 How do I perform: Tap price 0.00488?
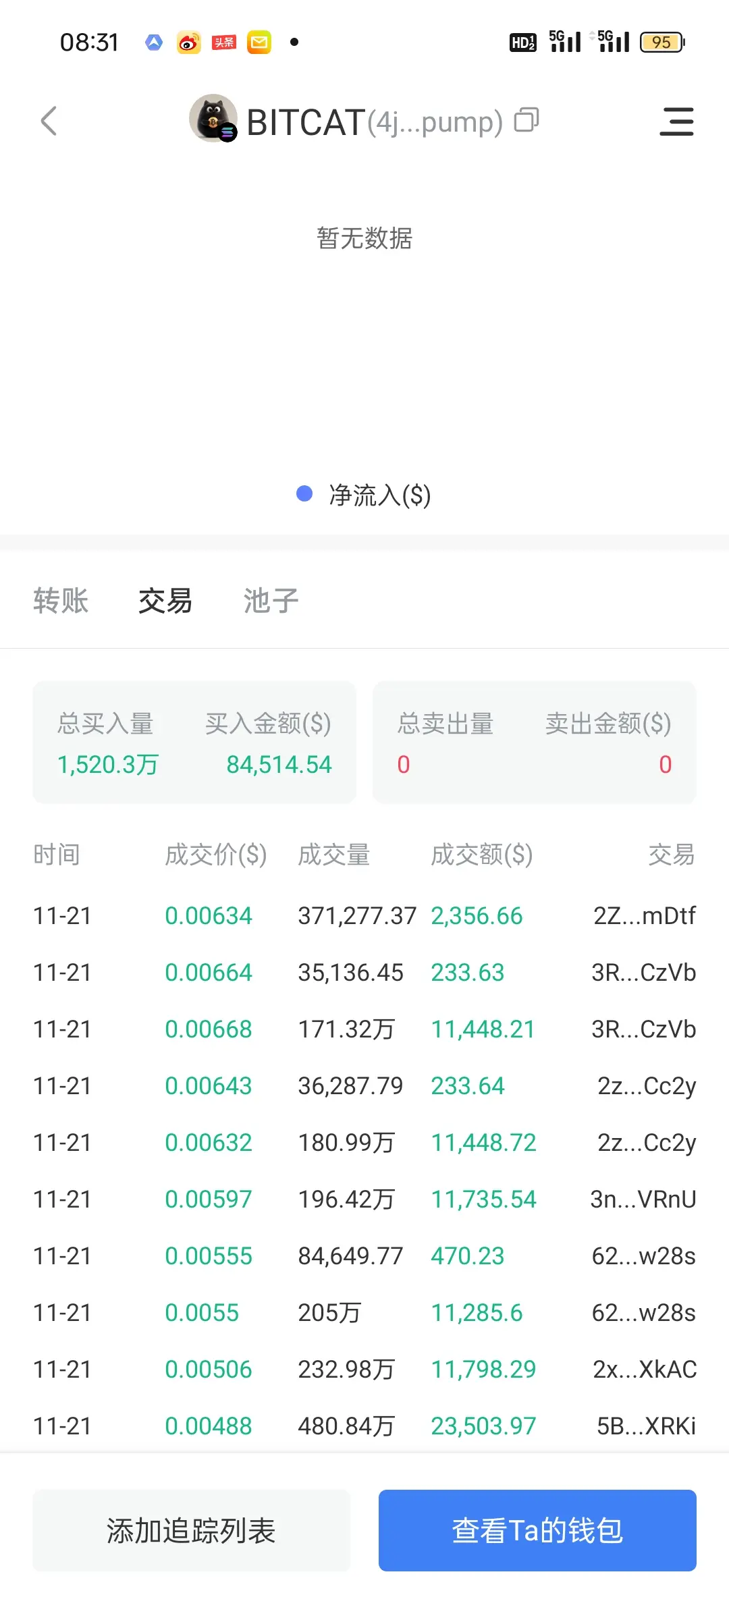(x=209, y=1426)
